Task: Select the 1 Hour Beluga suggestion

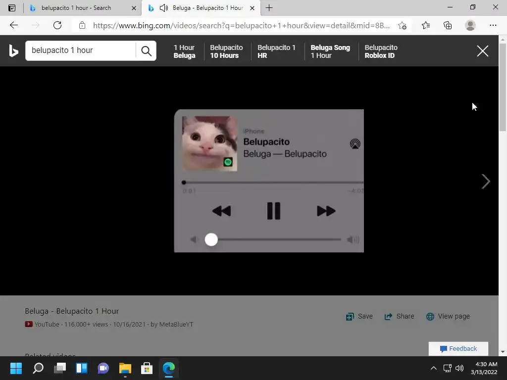Action: (184, 51)
